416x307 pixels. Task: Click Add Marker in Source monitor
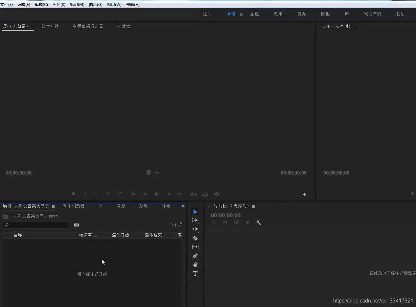click(73, 194)
